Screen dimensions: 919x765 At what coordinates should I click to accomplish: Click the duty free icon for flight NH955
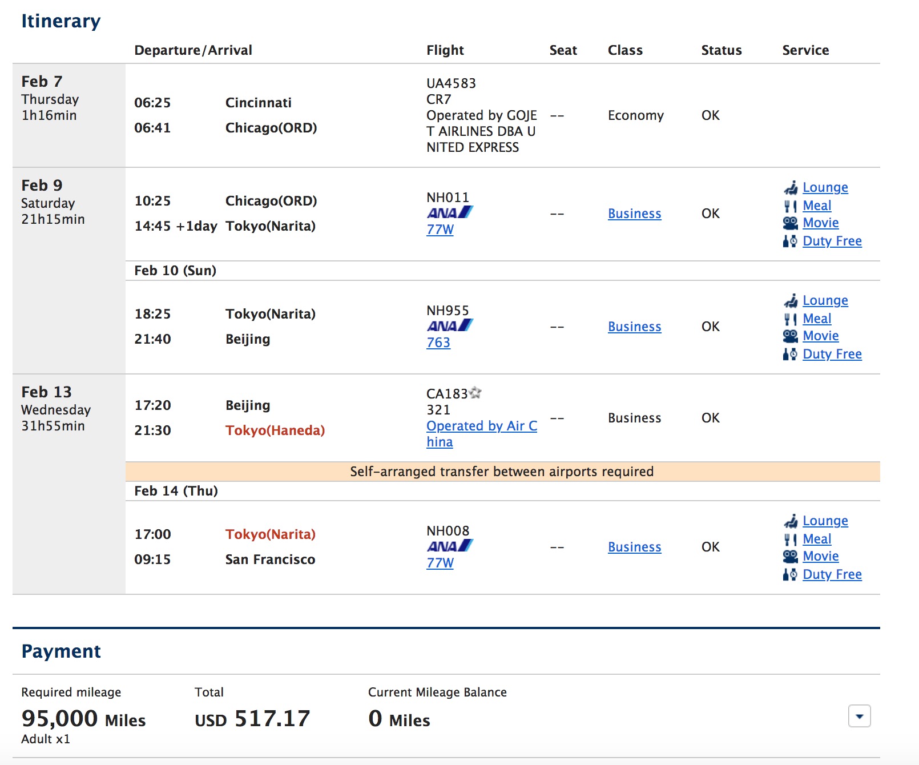(790, 355)
